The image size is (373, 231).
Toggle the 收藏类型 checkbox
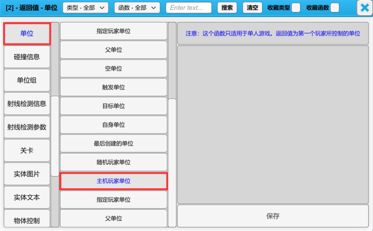(296, 8)
